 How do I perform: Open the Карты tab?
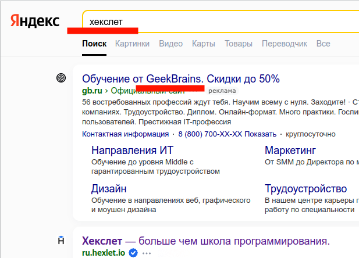click(204, 44)
